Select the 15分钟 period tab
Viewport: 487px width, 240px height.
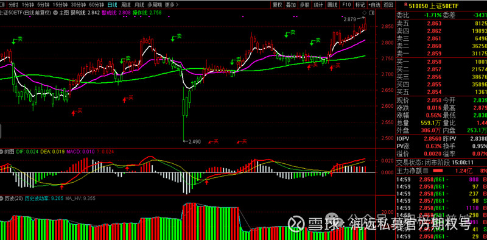click(x=60, y=5)
